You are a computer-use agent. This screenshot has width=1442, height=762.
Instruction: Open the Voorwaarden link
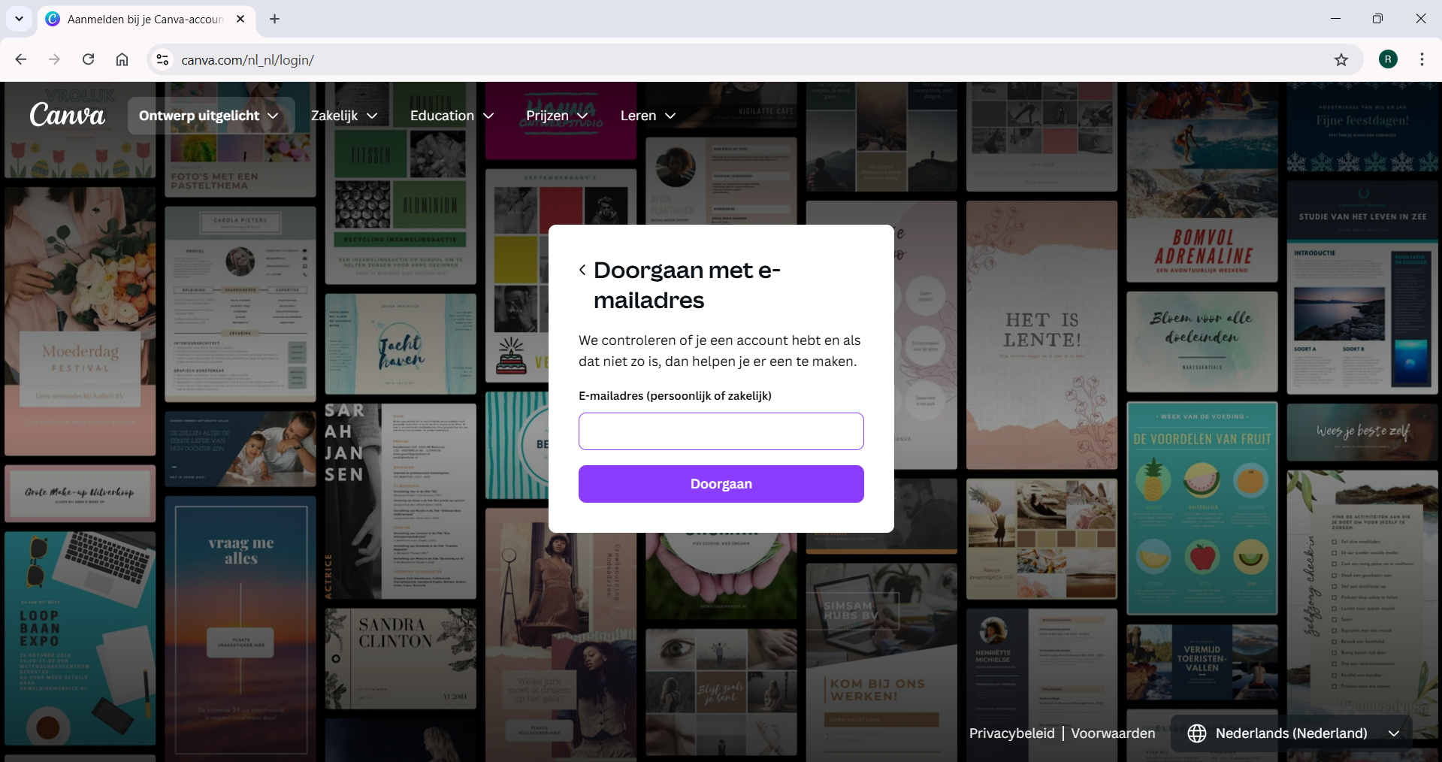[1113, 733]
